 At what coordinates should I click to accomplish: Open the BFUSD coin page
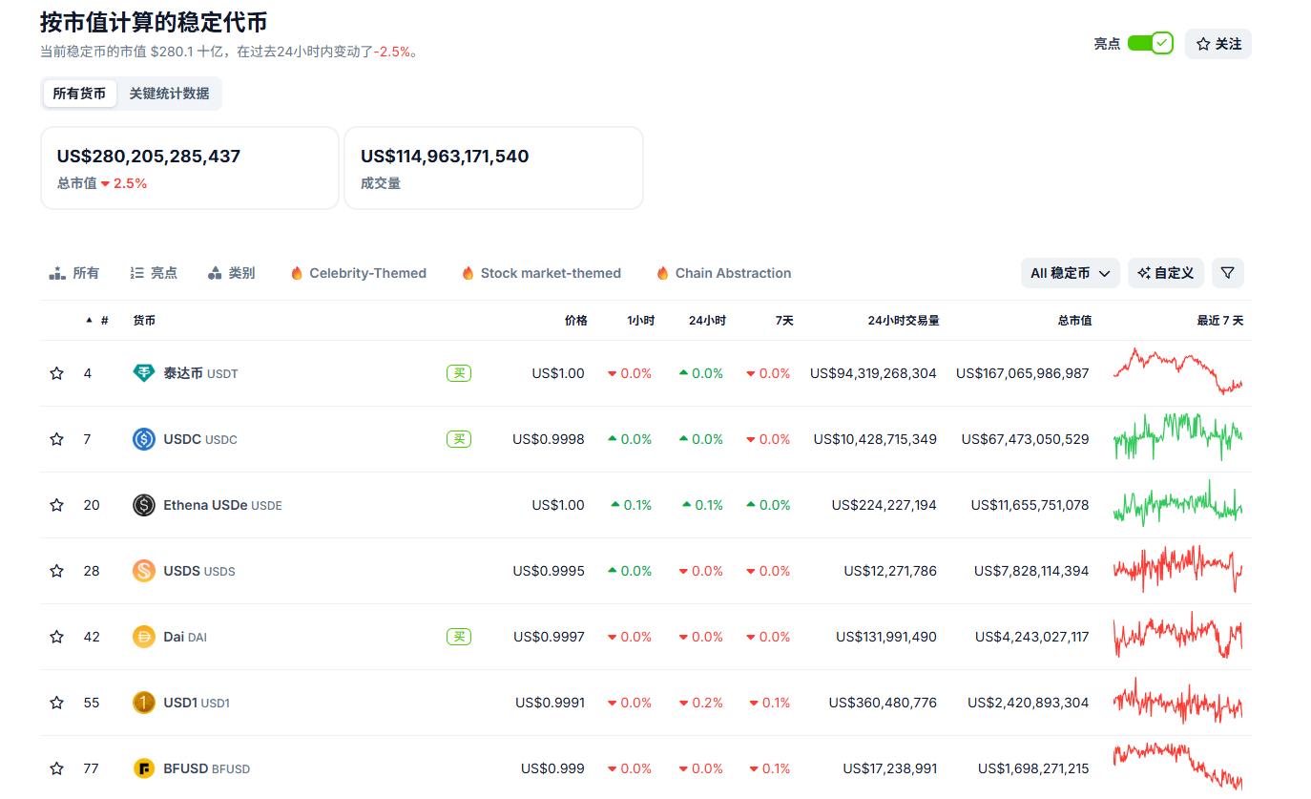206,768
